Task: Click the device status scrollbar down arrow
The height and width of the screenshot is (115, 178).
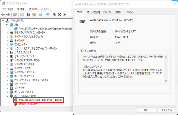Action: [166, 81]
